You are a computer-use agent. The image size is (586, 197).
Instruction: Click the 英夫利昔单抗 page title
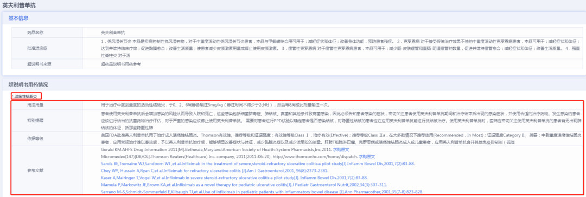click(x=20, y=5)
